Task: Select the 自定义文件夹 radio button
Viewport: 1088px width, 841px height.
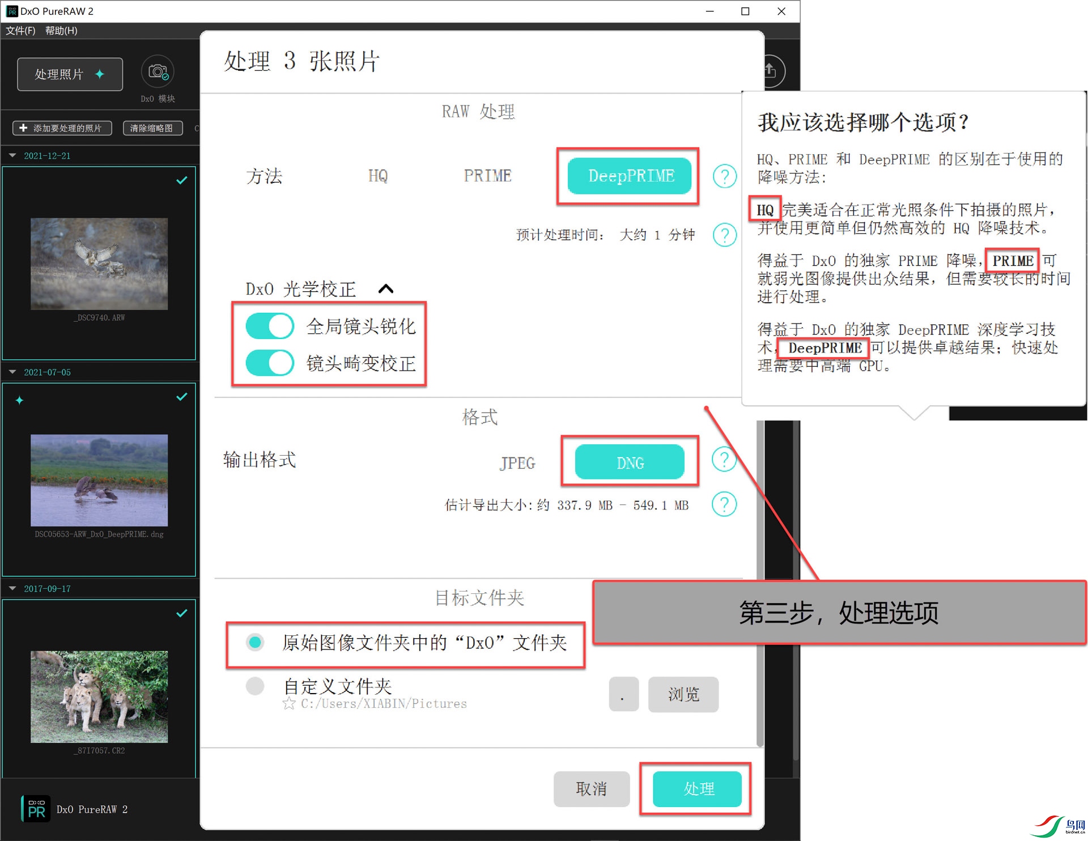Action: coord(255,686)
